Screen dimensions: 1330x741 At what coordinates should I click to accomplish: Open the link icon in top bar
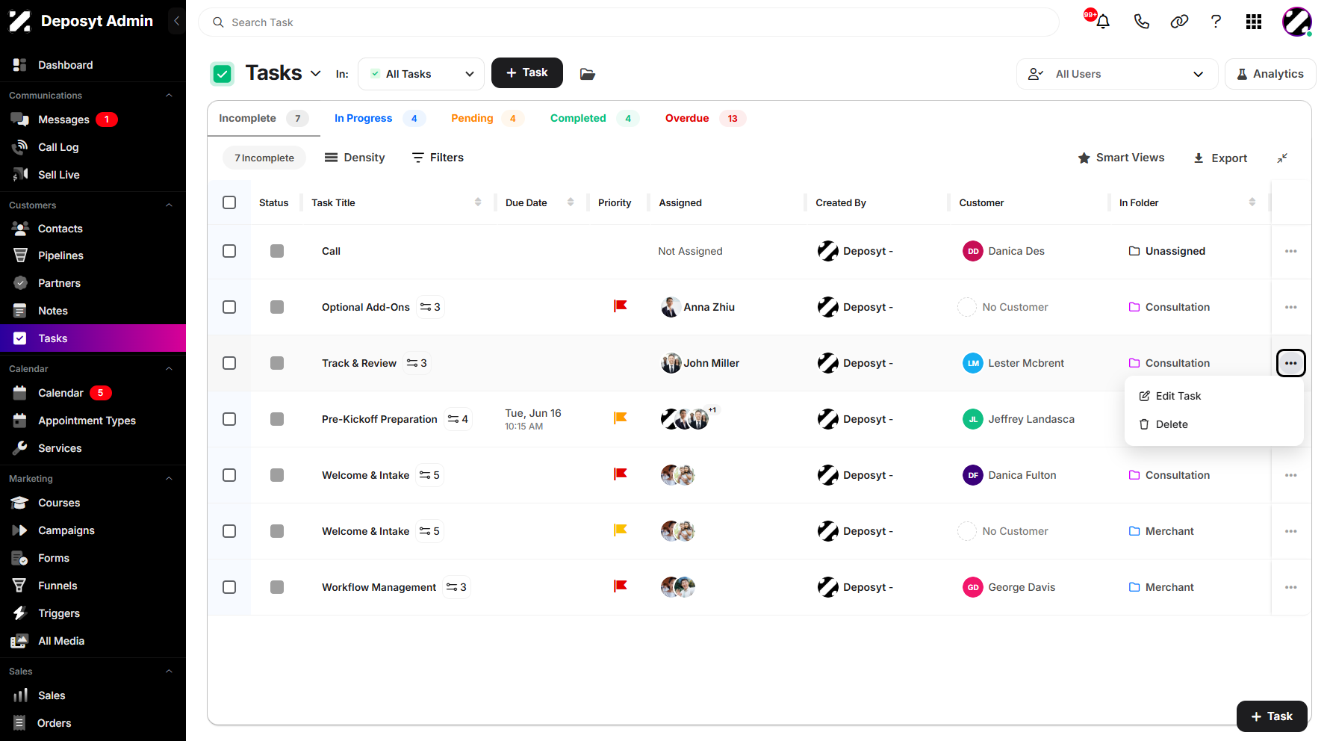coord(1179,22)
